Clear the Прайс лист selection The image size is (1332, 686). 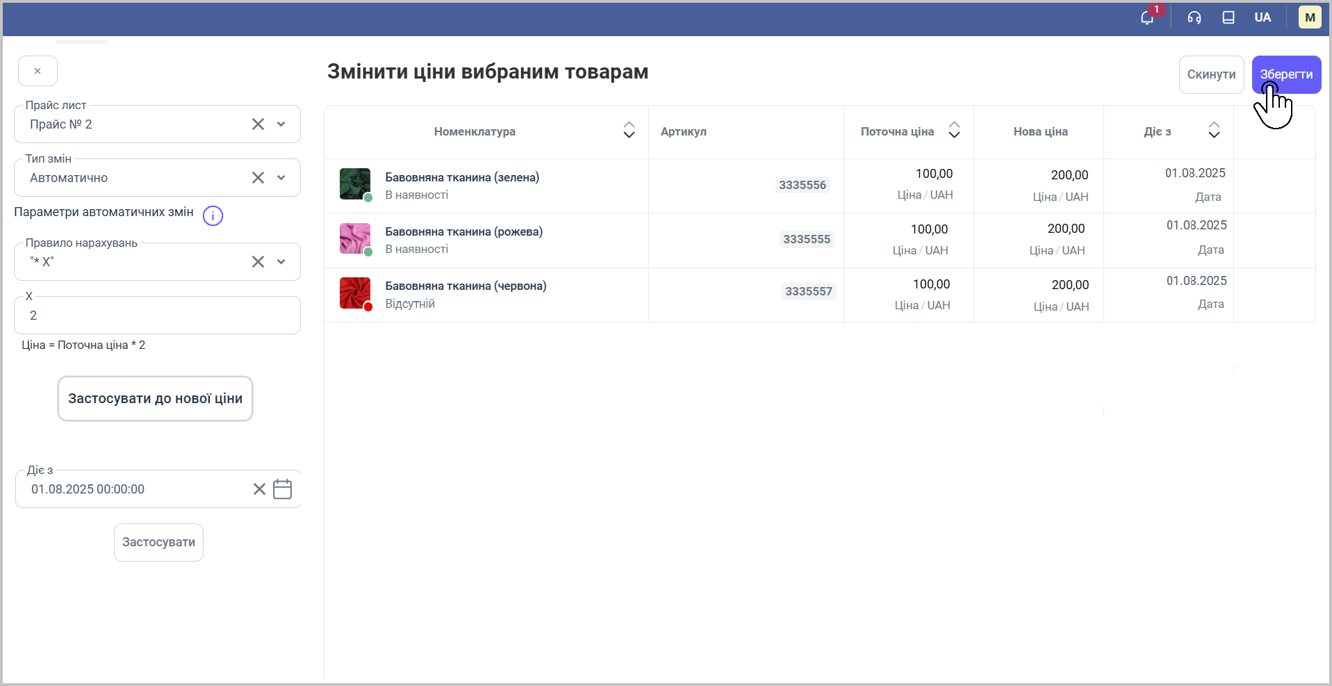258,124
